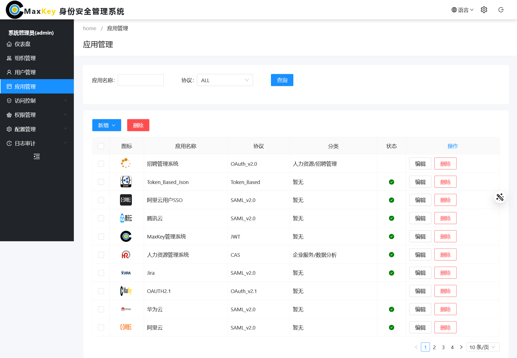Click the floating magic wand icon
The height and width of the screenshot is (358, 517).
click(x=500, y=197)
